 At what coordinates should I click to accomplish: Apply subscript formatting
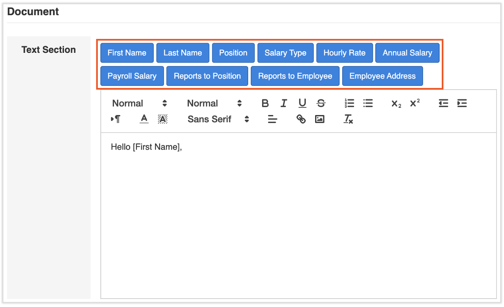[x=396, y=104]
